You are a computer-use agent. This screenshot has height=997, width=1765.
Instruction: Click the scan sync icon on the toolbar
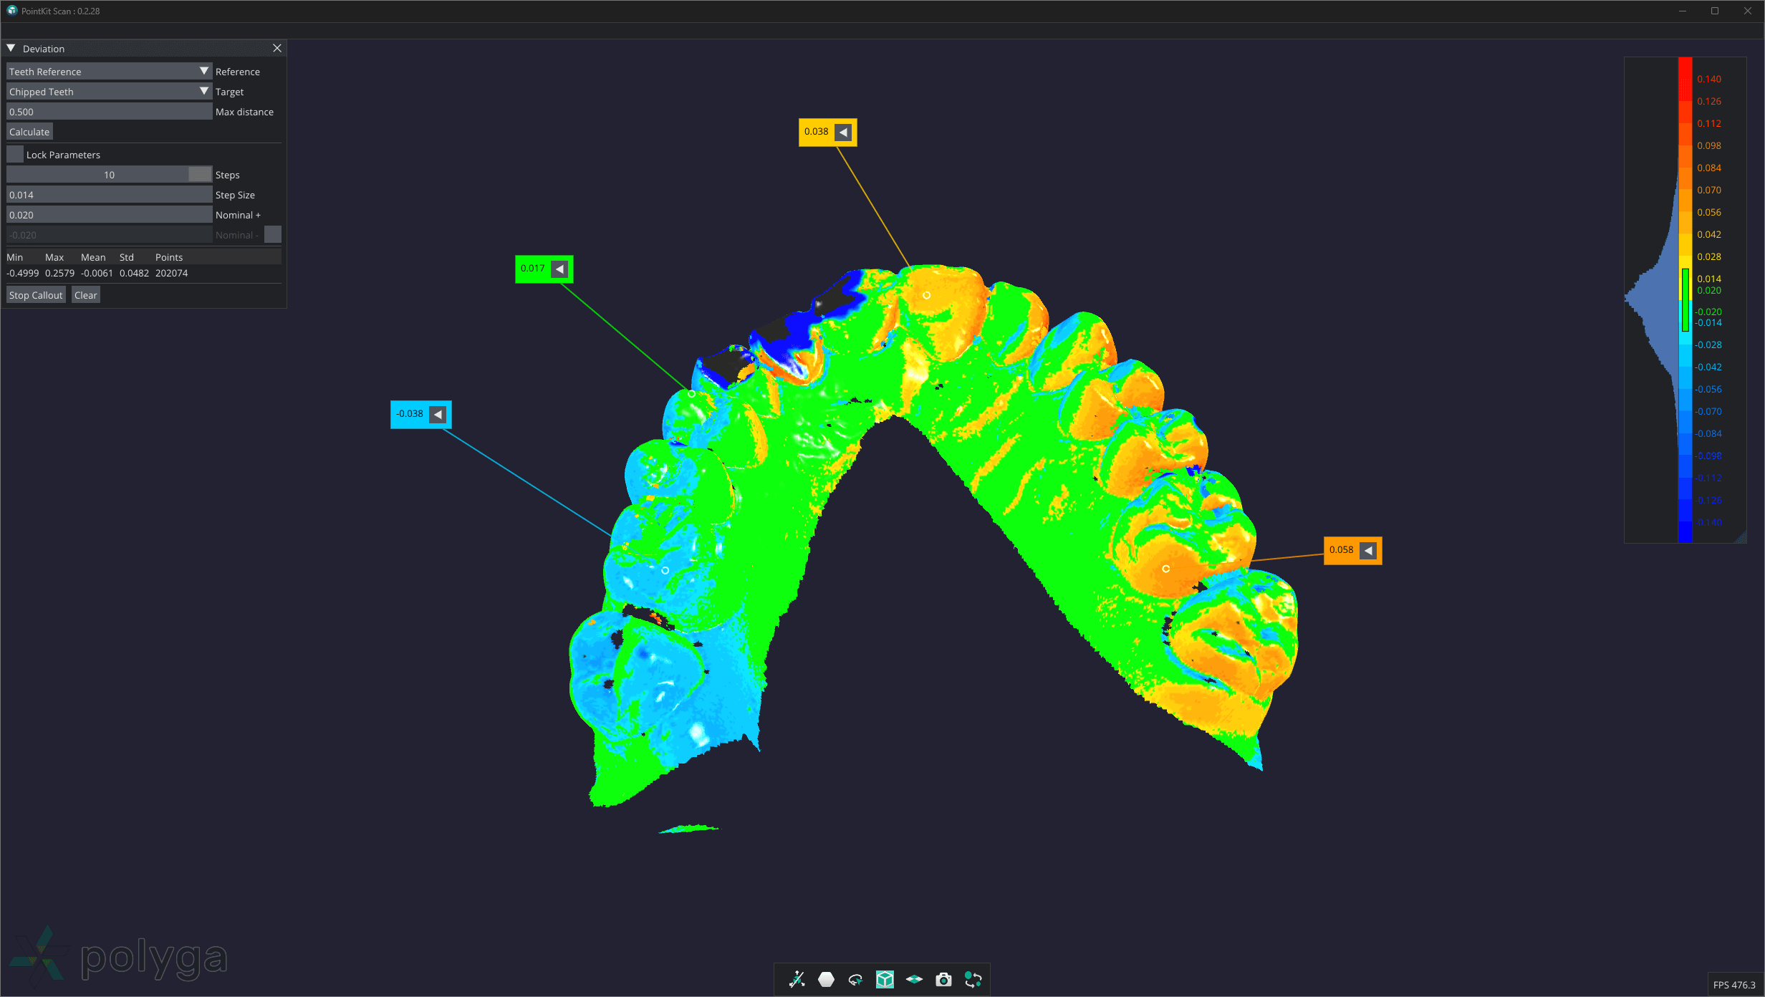(973, 980)
